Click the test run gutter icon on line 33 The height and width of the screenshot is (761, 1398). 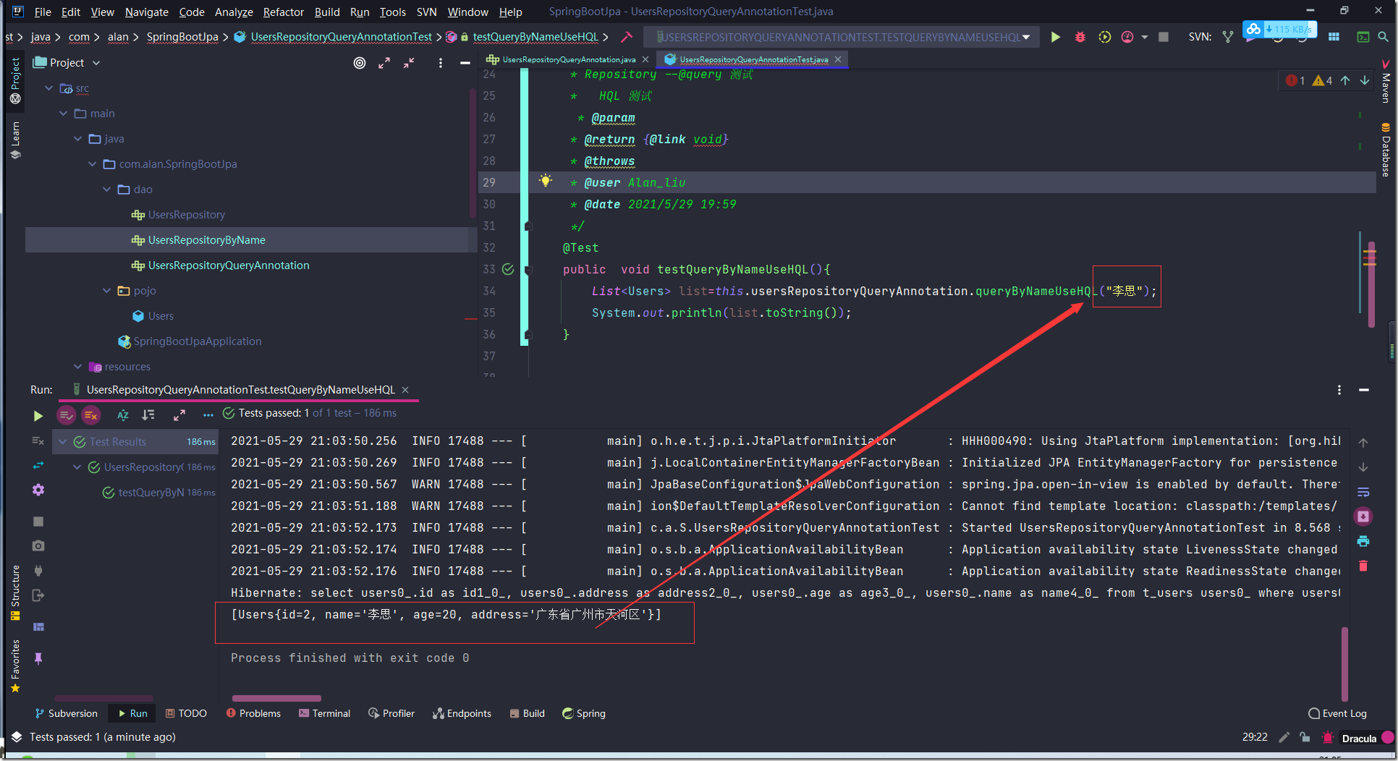click(508, 269)
